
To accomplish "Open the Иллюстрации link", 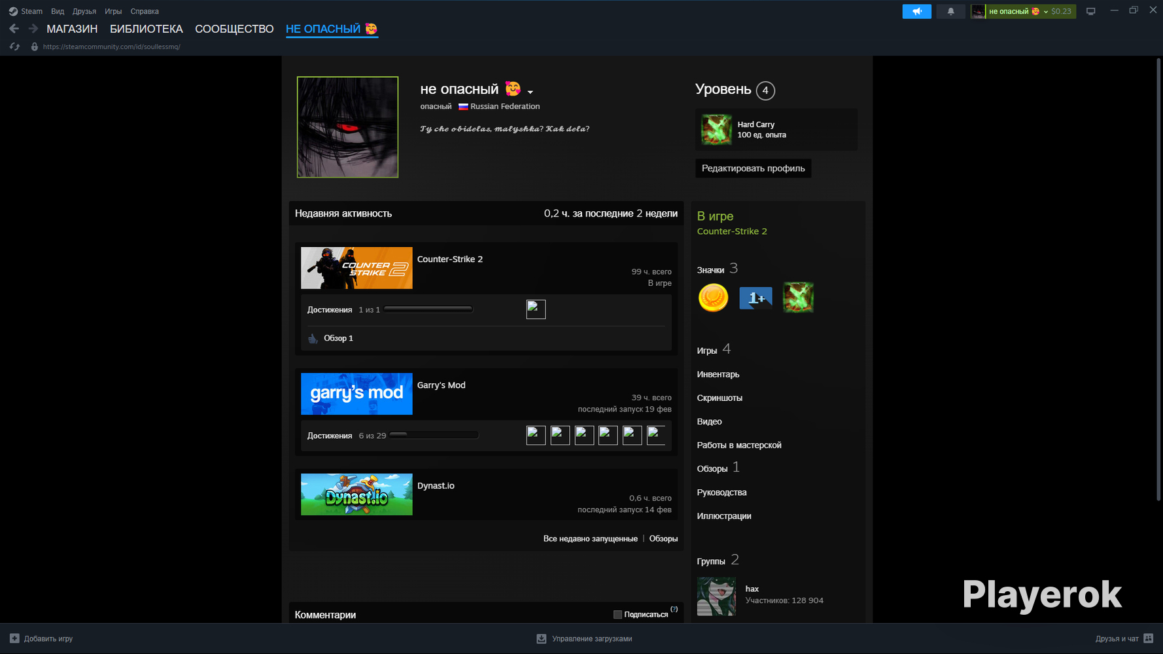I will click(724, 515).
